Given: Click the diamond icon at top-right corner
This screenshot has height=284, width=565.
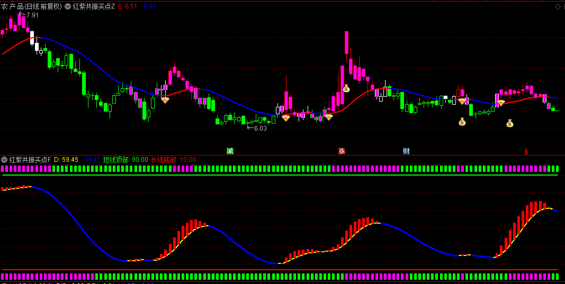Looking at the screenshot, I should [558, 6].
